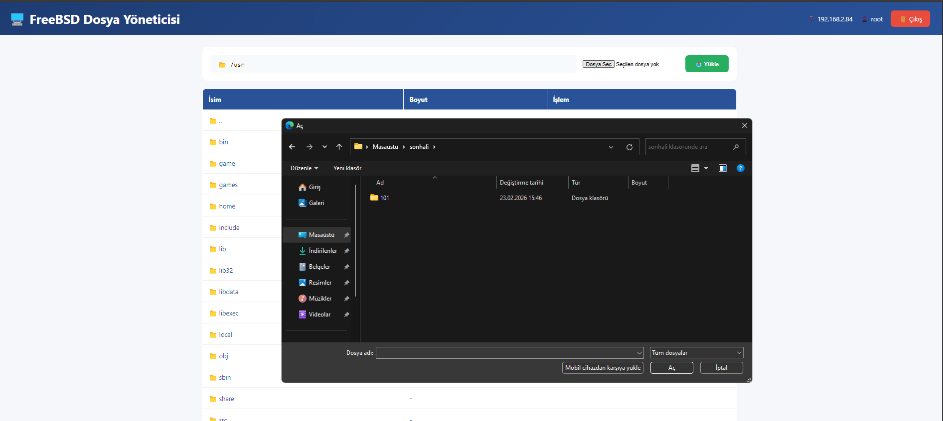Focus the sonhali klasöründe ara field

(x=695, y=147)
